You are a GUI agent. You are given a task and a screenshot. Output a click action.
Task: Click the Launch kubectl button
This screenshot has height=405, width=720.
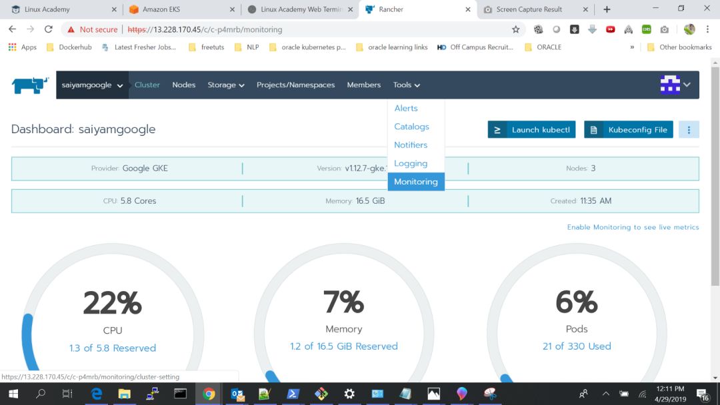pos(532,130)
